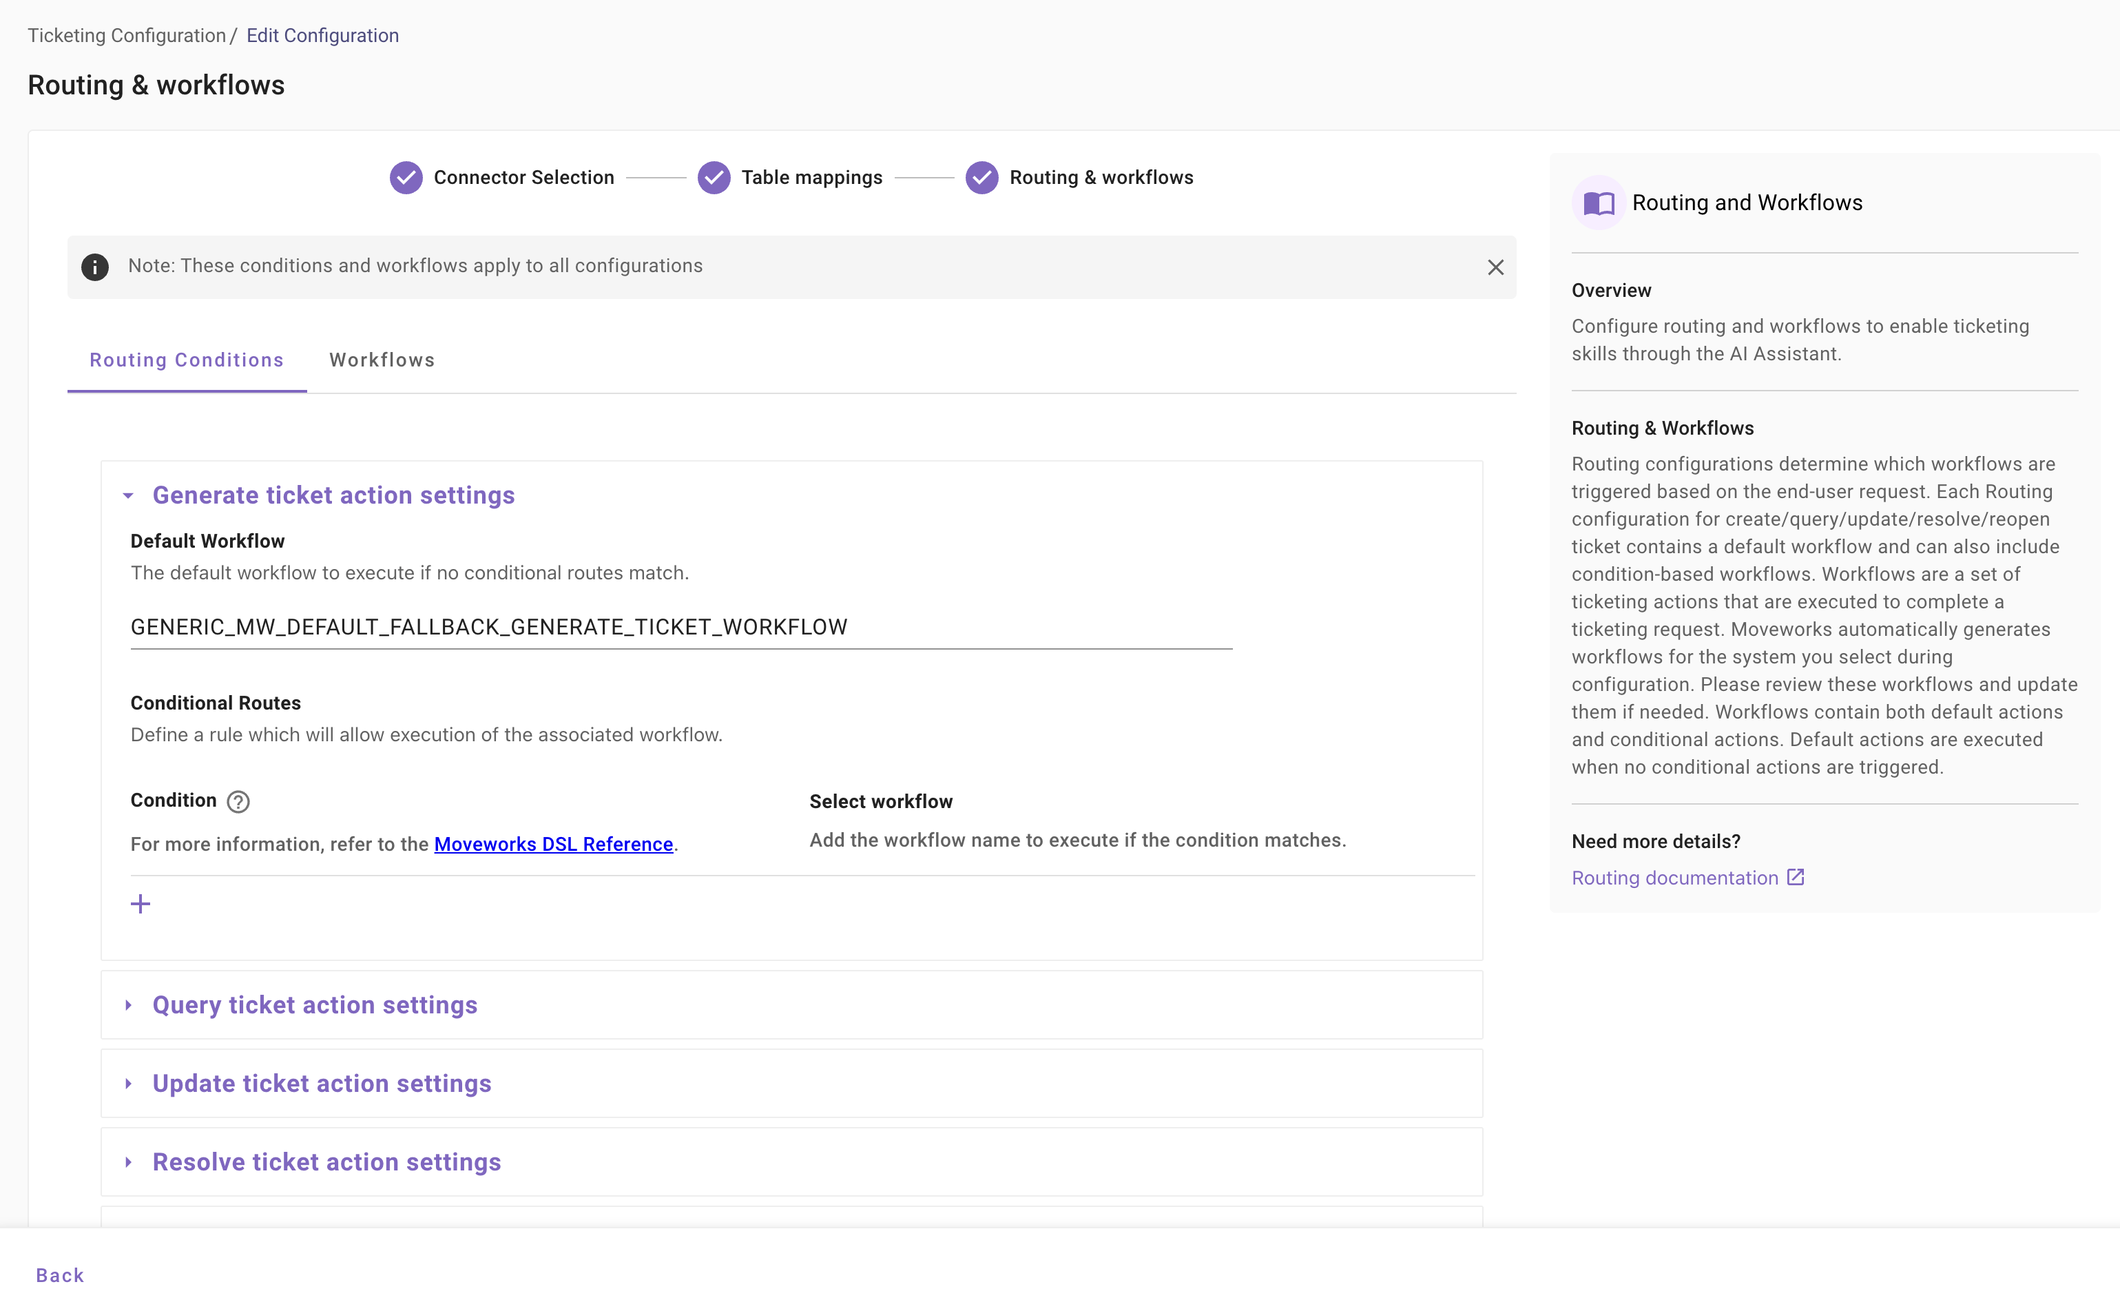Click the info icon in the note banner
This screenshot has height=1291, width=2120.
coord(94,267)
